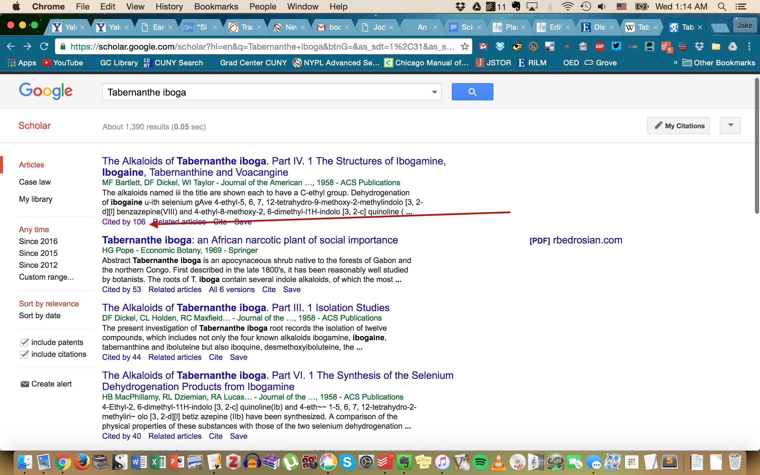760x475 pixels.
Task: Open Spotify from the dock
Action: tap(480, 463)
